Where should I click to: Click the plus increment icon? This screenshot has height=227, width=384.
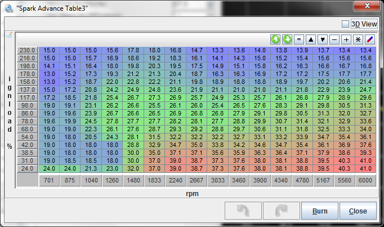click(346, 39)
